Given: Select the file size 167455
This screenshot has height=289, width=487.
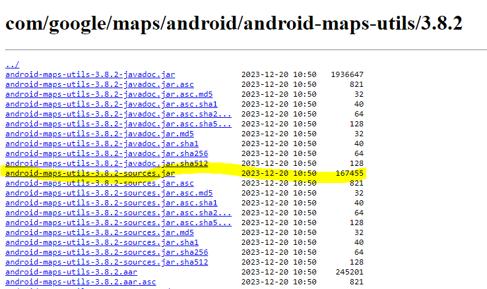Looking at the screenshot, I should 349,173.
